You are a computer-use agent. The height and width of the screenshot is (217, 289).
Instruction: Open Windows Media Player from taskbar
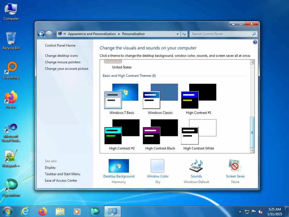pos(77,211)
